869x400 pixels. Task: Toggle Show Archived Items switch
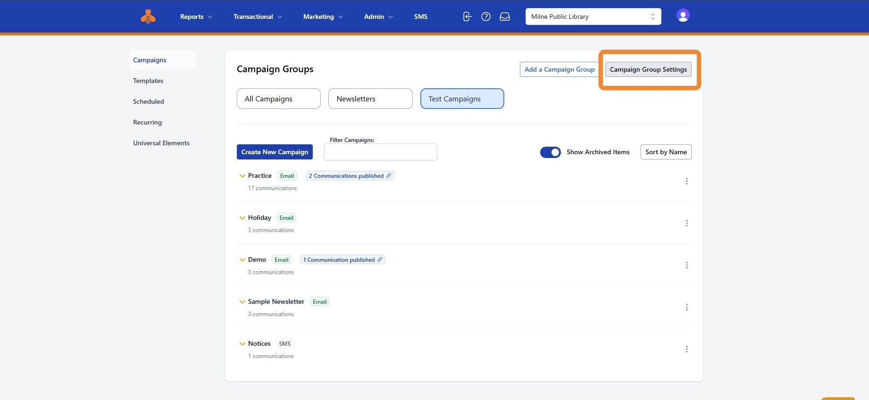(x=550, y=152)
